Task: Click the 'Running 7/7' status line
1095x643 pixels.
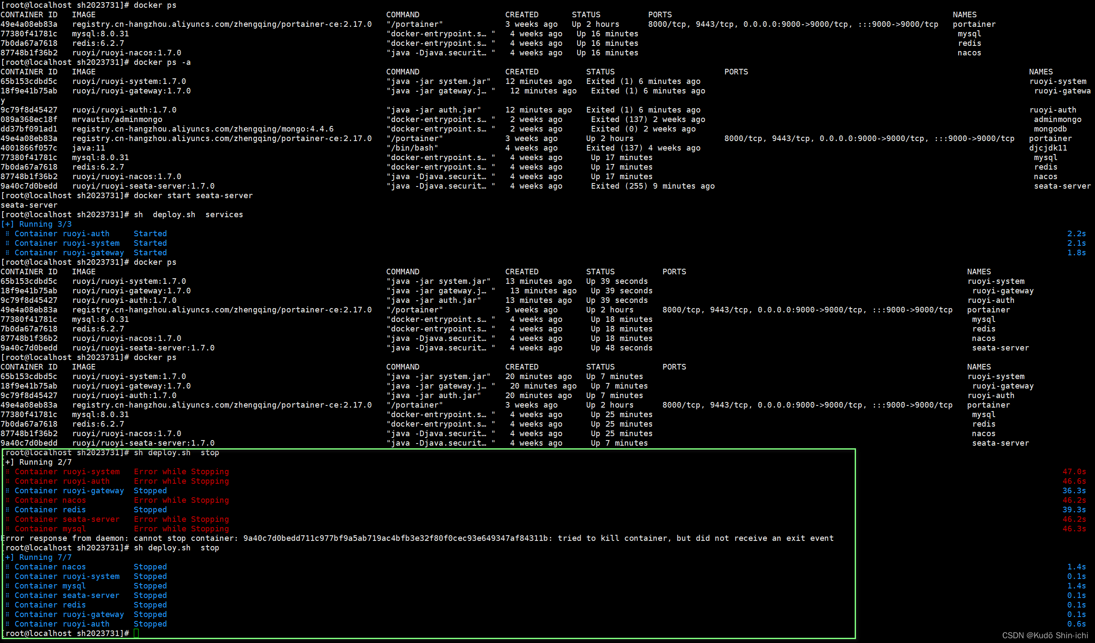Action: [36, 558]
